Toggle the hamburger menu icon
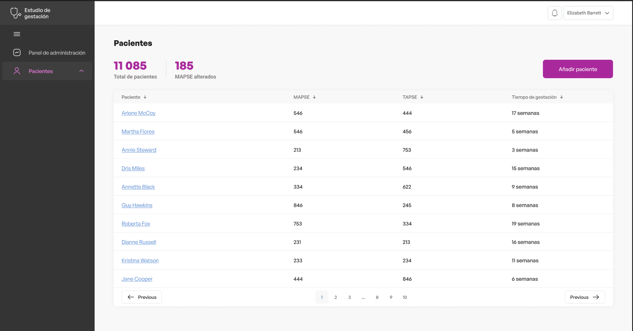This screenshot has height=331, width=633. click(17, 34)
